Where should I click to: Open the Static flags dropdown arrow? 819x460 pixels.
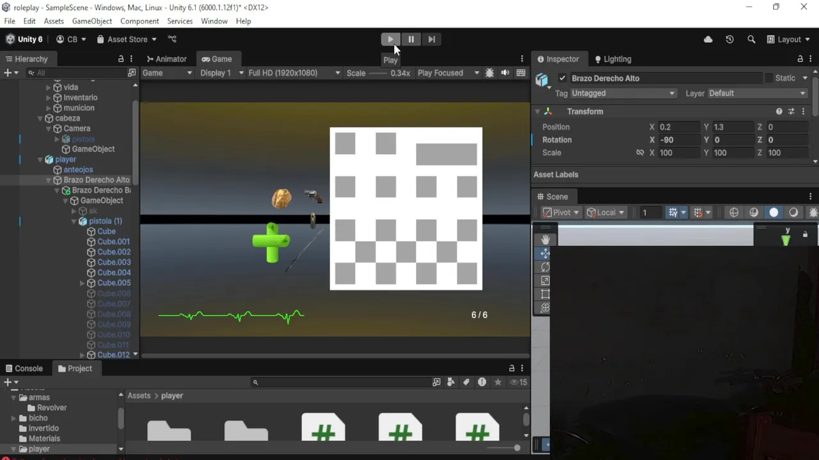[804, 78]
